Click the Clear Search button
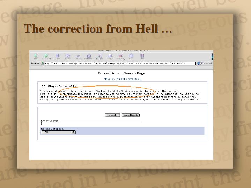Screen dimensions: 251x188 click(131, 115)
